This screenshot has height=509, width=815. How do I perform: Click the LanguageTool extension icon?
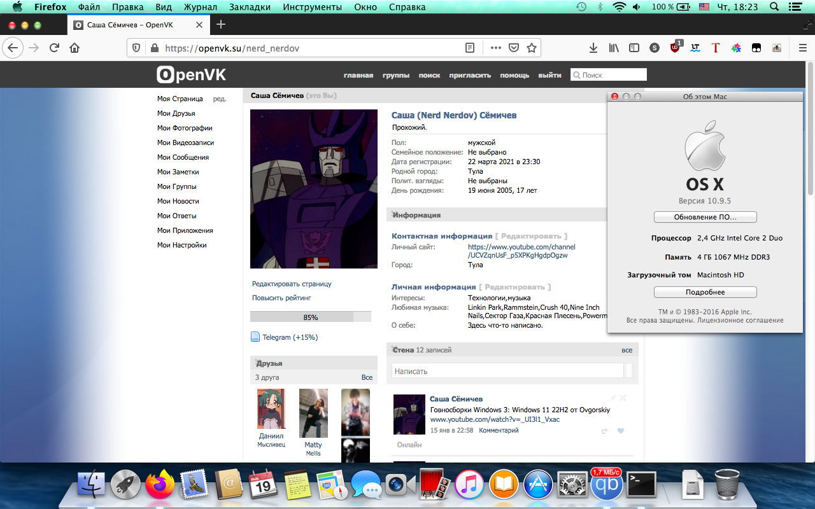(x=695, y=48)
